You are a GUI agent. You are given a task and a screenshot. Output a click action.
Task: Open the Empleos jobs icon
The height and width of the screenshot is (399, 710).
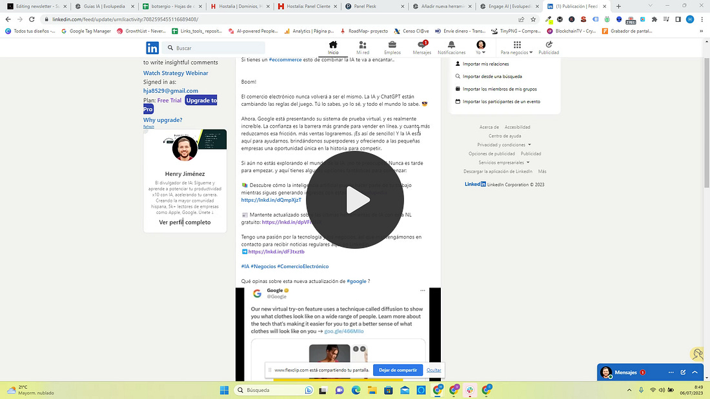click(392, 44)
